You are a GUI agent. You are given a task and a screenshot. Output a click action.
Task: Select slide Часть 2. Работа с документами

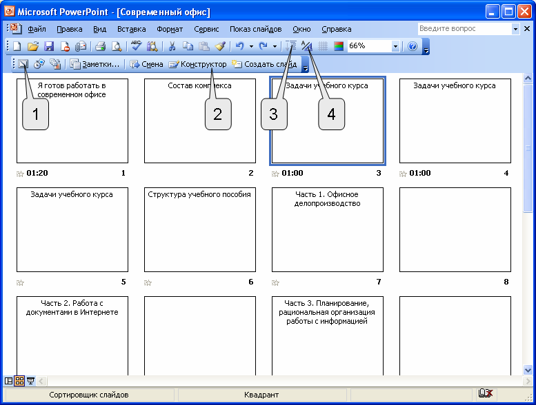(72, 335)
